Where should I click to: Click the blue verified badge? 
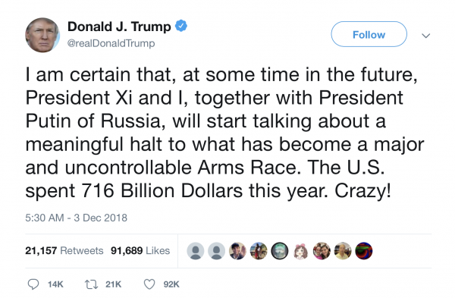[x=181, y=26]
